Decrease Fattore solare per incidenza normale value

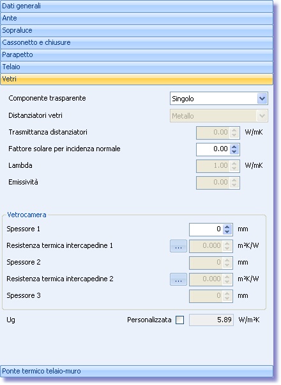pos(234,152)
